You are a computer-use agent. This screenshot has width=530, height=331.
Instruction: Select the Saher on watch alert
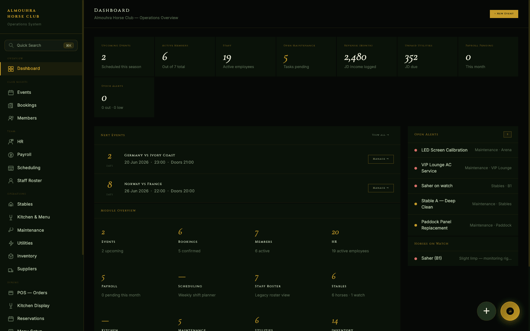point(463,186)
